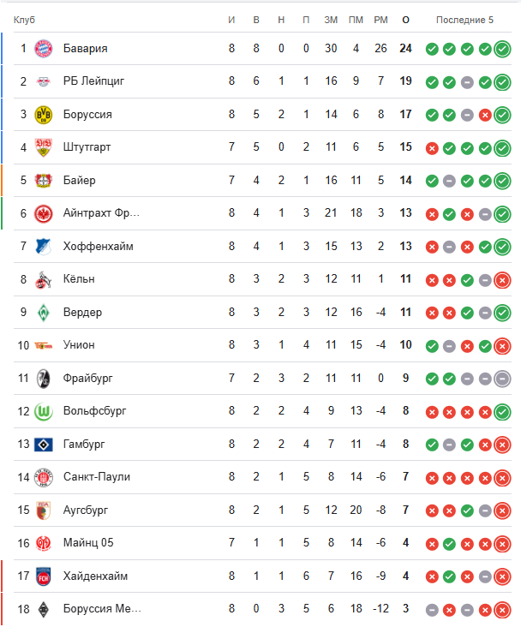The width and height of the screenshot is (521, 627).
Task: Click Köln's latest circled loss indicator
Action: click(503, 279)
